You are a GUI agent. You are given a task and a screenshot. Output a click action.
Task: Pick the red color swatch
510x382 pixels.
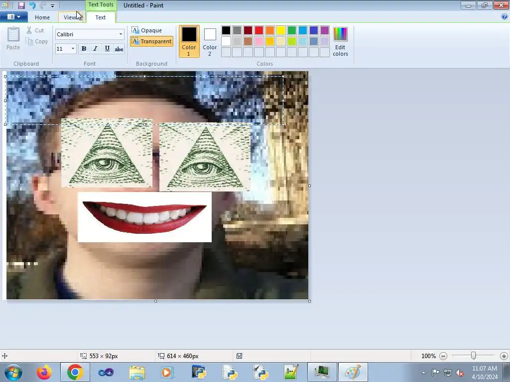tap(259, 30)
